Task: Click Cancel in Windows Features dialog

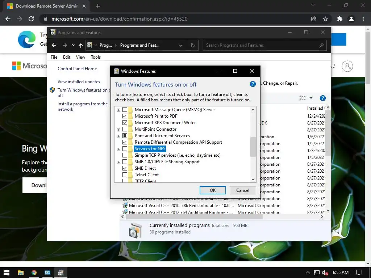Action: click(242, 190)
